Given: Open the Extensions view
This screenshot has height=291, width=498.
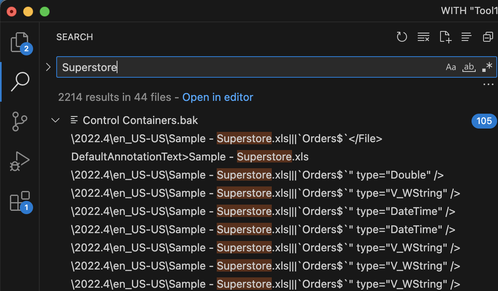Looking at the screenshot, I should 19,201.
